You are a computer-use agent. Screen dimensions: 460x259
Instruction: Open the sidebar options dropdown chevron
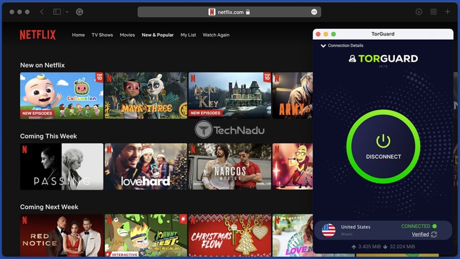67,12
